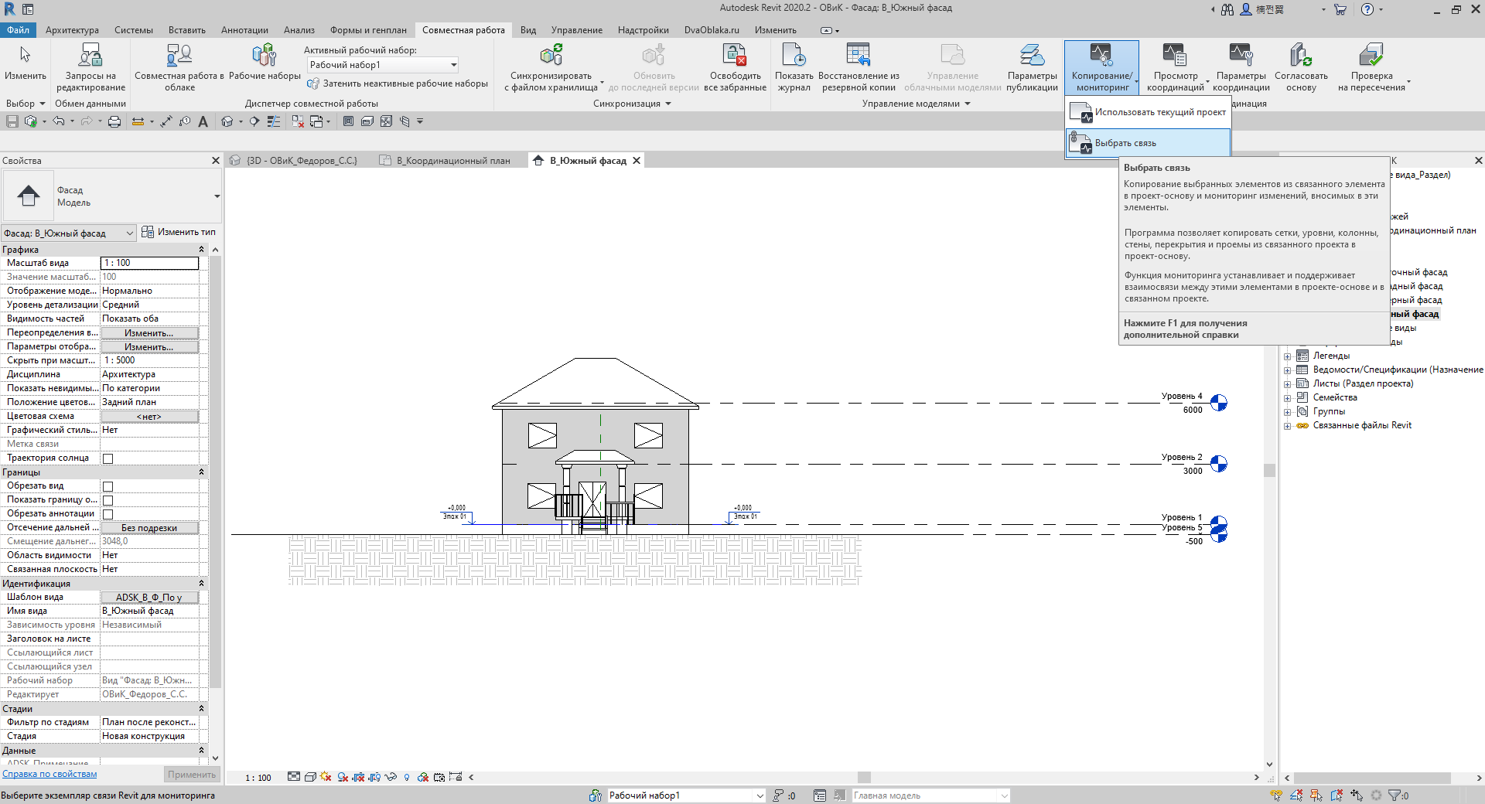Click properties panel vertical scrollbar
1485x804 pixels.
point(215,472)
